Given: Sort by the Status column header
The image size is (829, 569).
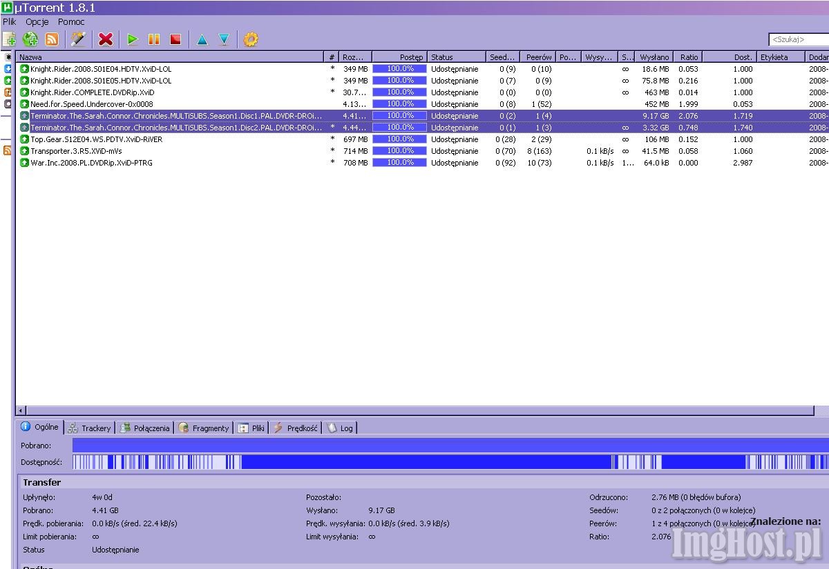Looking at the screenshot, I should click(457, 57).
